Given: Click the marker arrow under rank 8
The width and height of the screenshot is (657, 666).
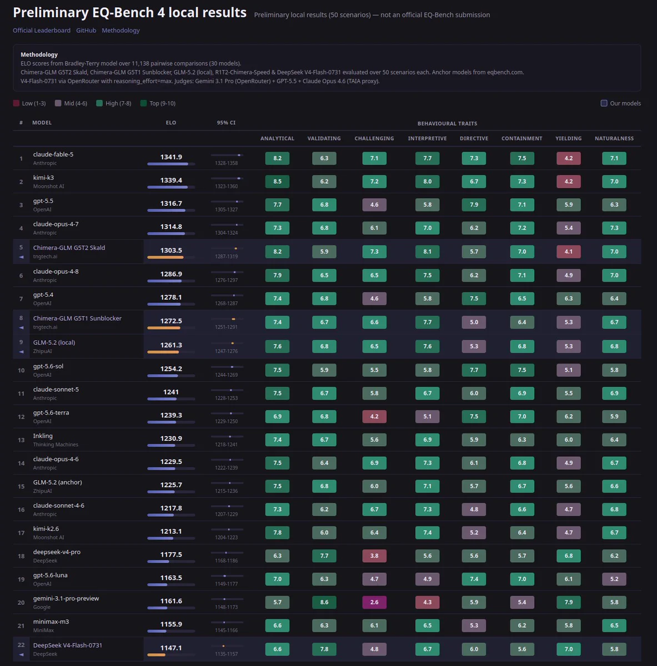Looking at the screenshot, I should [x=21, y=328].
